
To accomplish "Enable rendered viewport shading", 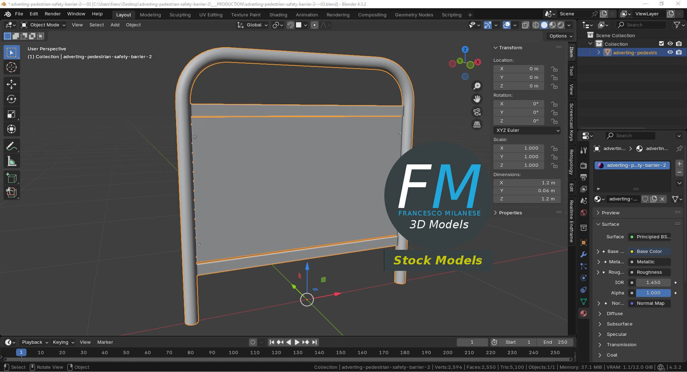I will point(561,25).
